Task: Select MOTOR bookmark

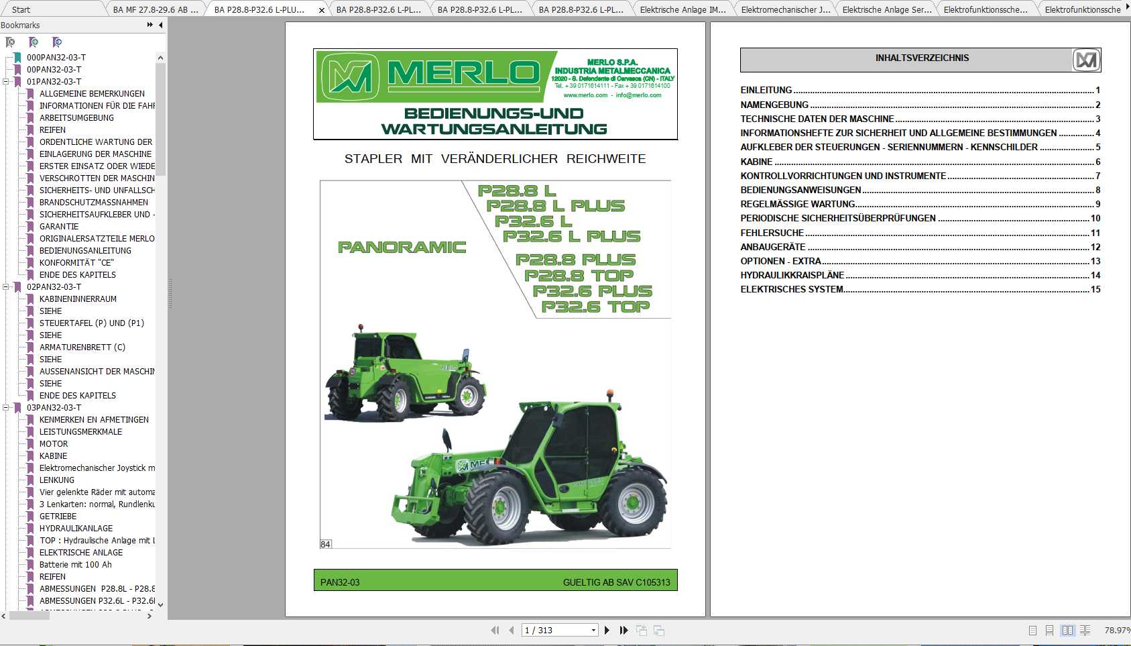Action: tap(54, 444)
